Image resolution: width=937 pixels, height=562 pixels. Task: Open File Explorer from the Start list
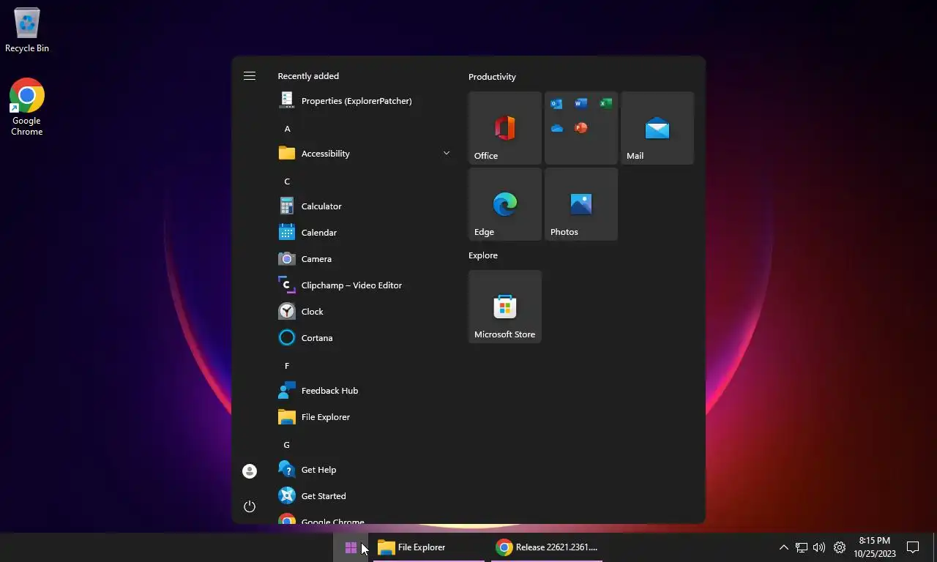coord(365,417)
